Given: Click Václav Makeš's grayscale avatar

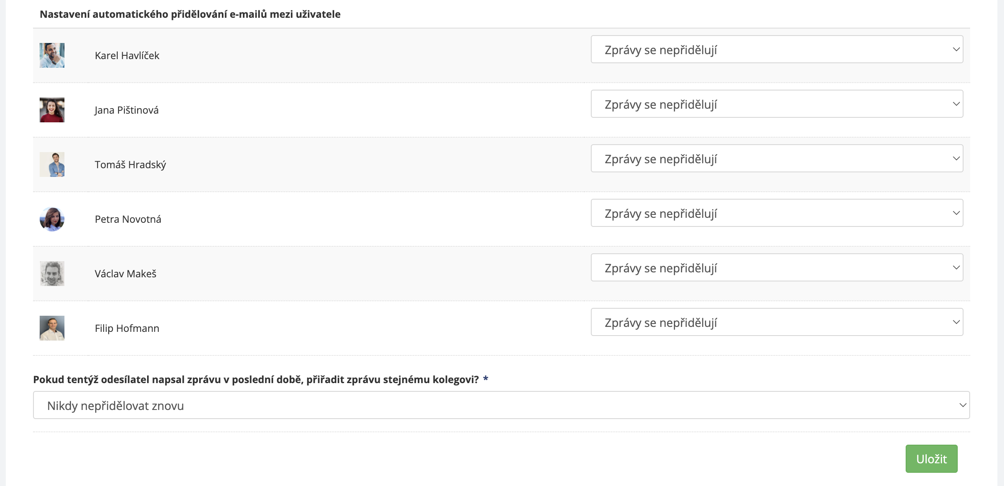Looking at the screenshot, I should (x=52, y=274).
